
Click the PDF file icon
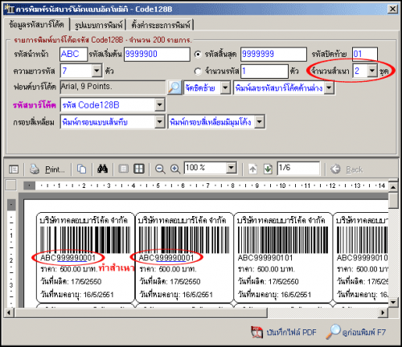tap(256, 333)
